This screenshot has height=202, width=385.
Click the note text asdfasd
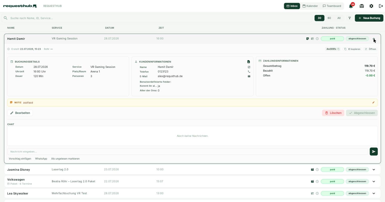point(28,103)
